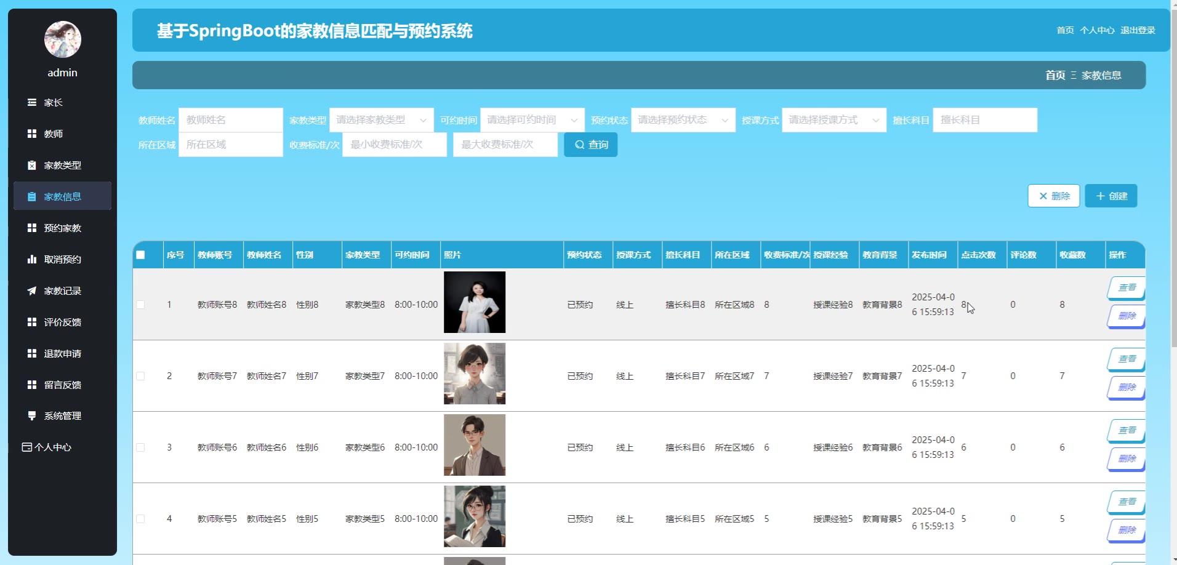1177x565 pixels.
Task: Click the 创建 button
Action: [x=1111, y=196]
